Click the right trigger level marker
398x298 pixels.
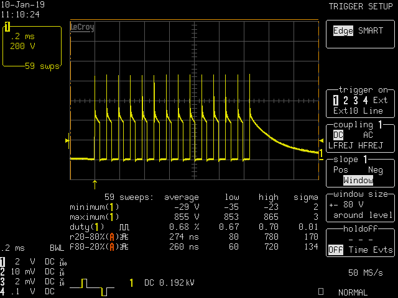[321, 140]
